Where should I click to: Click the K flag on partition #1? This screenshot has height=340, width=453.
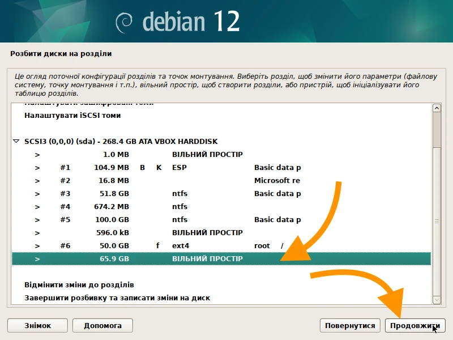[159, 167]
